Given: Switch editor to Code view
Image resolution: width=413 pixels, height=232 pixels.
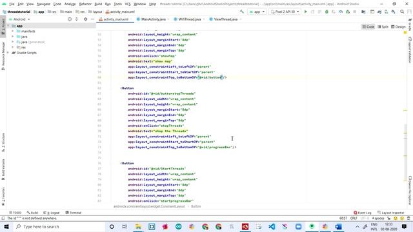Looking at the screenshot, I should pyautogui.click(x=368, y=26).
